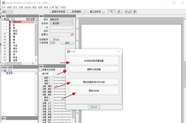Select the lasso selection tool
This screenshot has height=123, width=186.
tap(126, 11)
